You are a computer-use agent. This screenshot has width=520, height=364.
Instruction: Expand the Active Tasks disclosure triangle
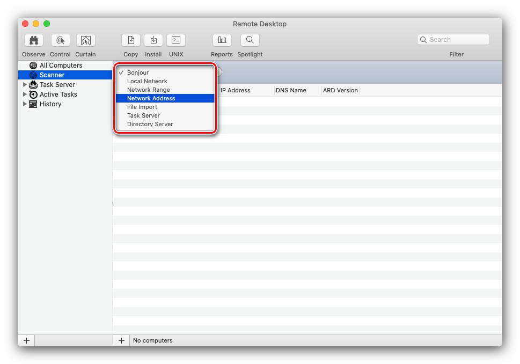coord(25,94)
